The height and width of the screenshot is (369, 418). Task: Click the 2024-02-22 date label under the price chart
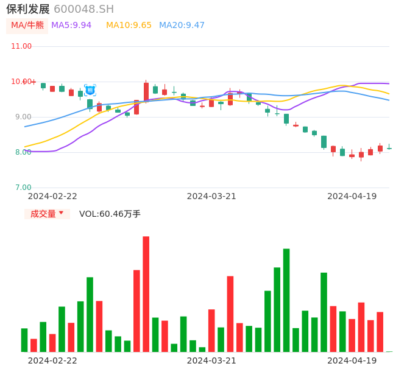click(x=52, y=196)
